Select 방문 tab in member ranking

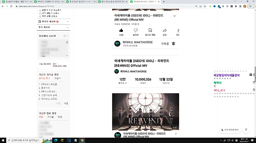tap(60, 117)
